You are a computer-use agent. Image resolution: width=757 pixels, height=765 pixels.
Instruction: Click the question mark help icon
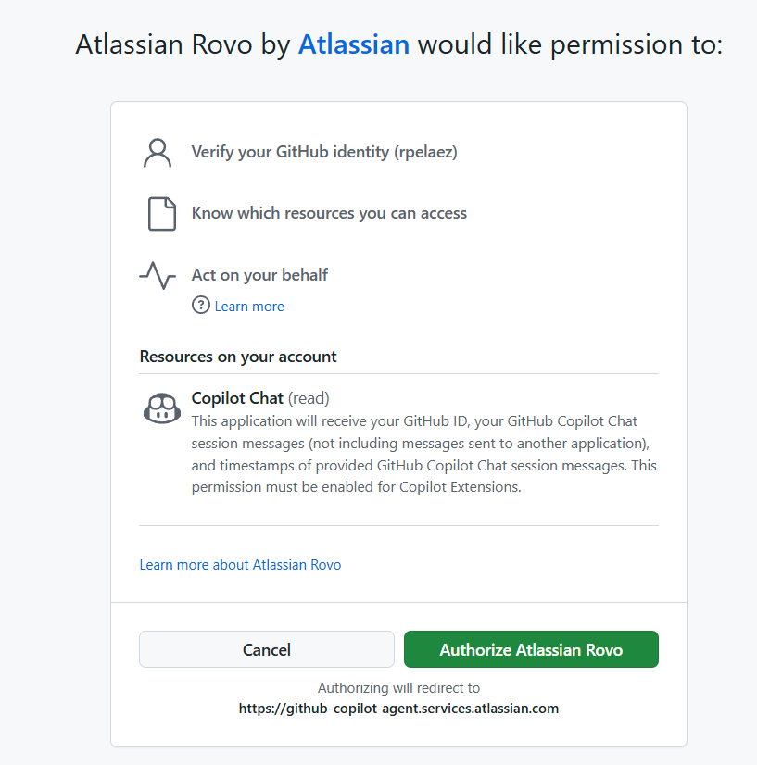[x=201, y=306]
